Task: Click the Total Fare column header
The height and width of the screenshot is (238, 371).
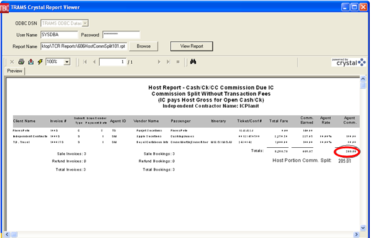Action: pos(279,121)
